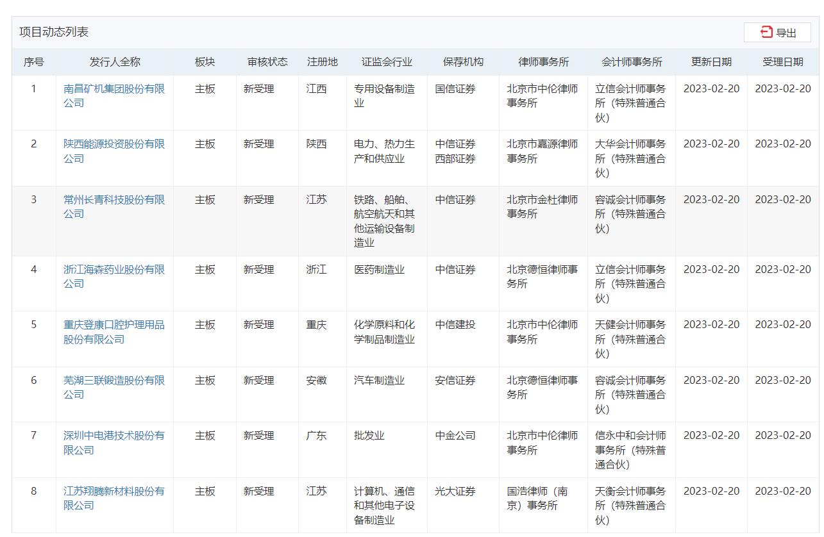Click the 保荐机构 column header
This screenshot has height=537, width=824.
[x=463, y=62]
